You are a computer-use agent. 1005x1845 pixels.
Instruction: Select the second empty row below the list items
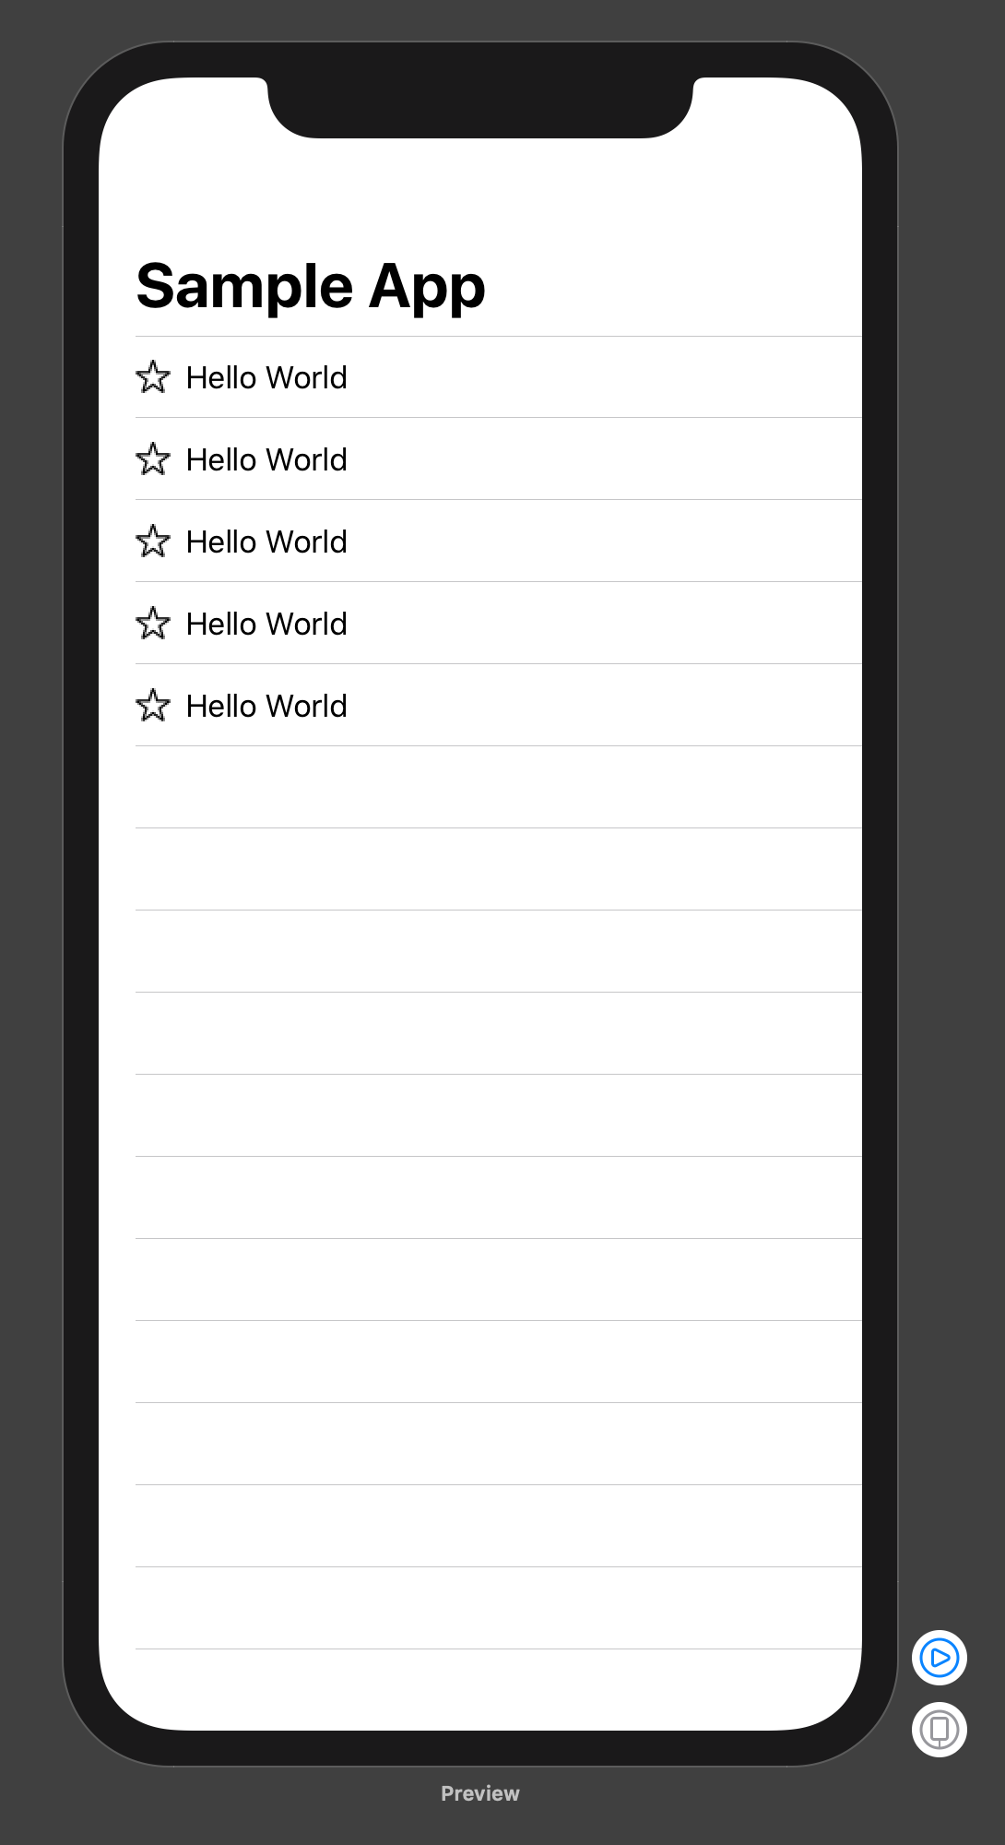pyautogui.click(x=498, y=869)
